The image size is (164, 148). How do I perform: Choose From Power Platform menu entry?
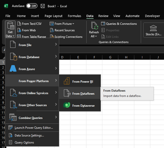(32, 80)
